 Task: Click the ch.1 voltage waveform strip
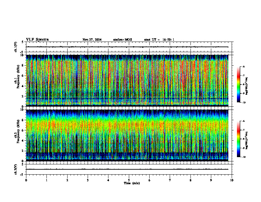pyautogui.click(x=129, y=47)
